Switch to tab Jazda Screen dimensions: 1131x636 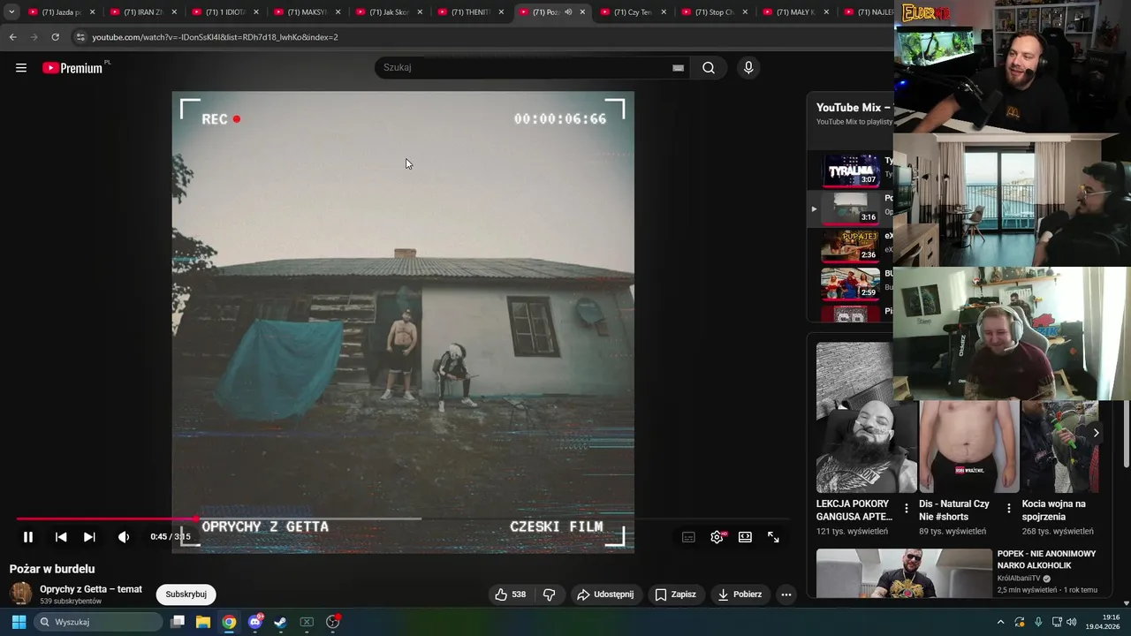point(61,12)
